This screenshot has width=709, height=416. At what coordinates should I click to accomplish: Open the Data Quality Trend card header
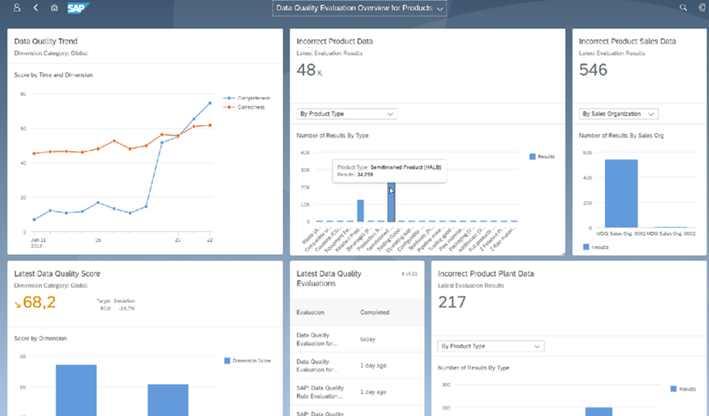pos(46,41)
